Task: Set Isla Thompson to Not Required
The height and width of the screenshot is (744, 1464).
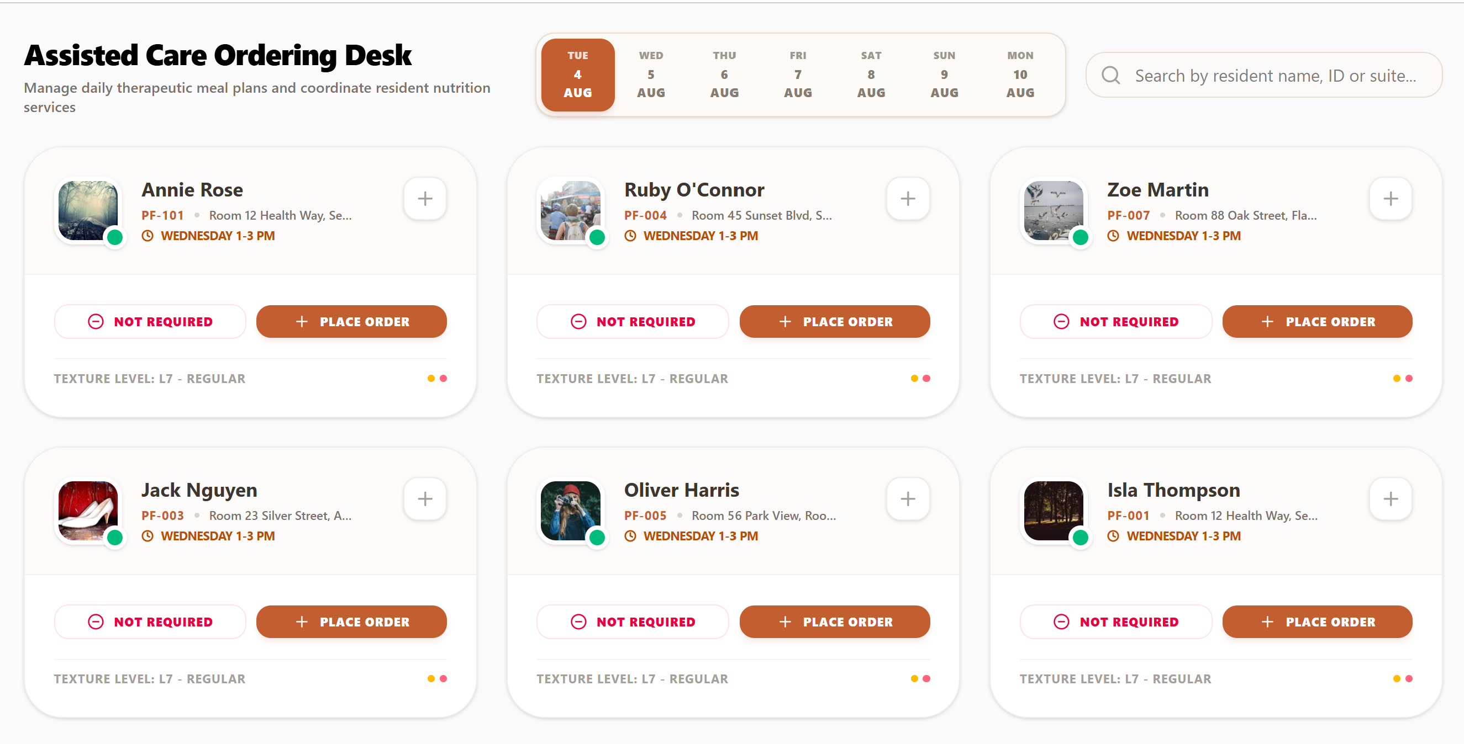Action: click(x=1115, y=621)
